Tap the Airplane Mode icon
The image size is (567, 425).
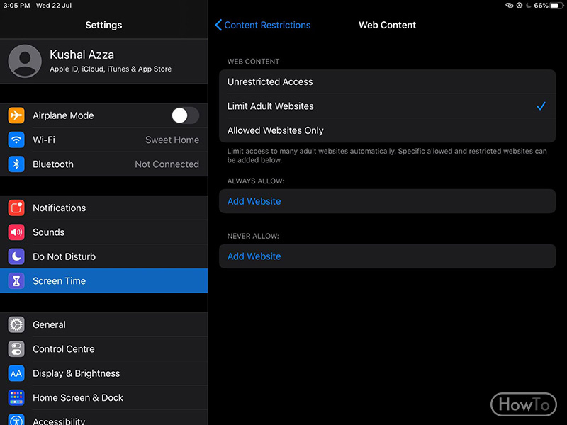[16, 115]
